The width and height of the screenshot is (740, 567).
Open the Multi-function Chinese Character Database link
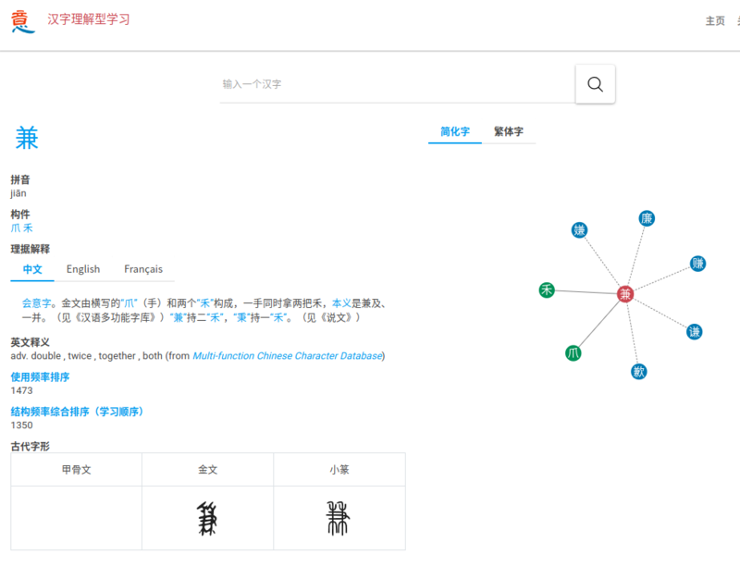pyautogui.click(x=287, y=356)
